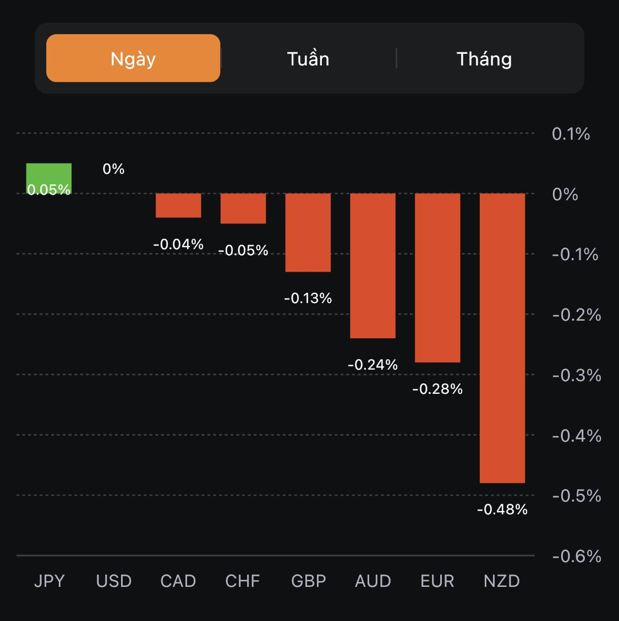This screenshot has width=619, height=621.
Task: Click the NZD axis label
Action: point(502,581)
